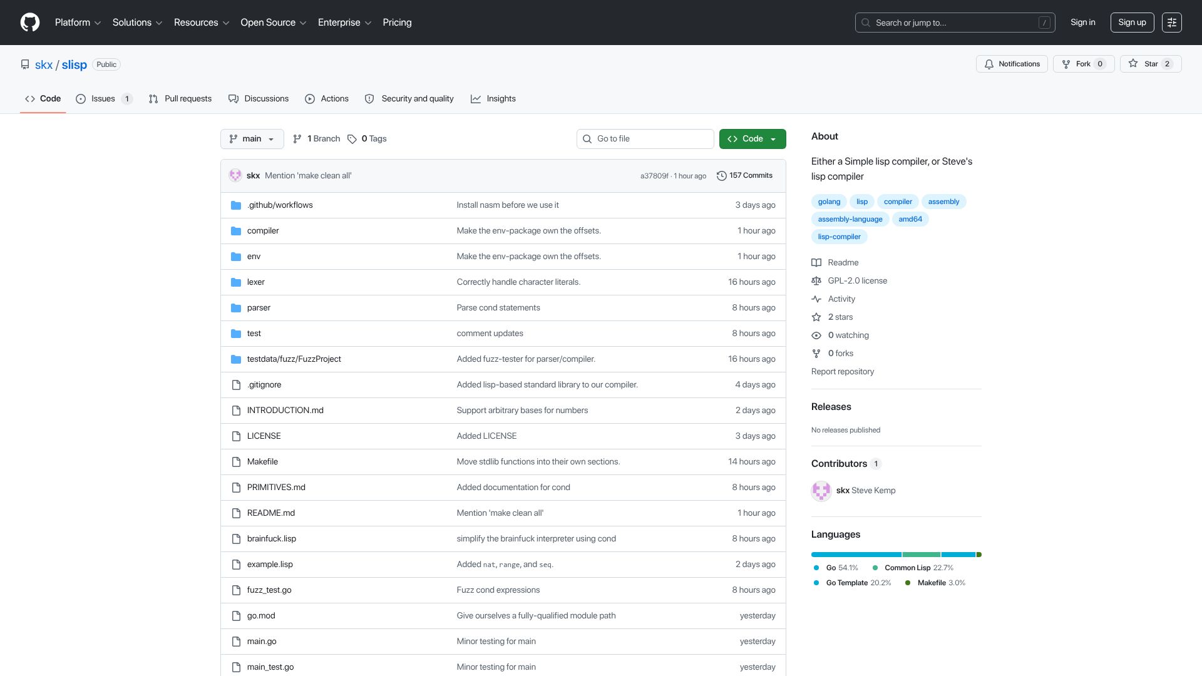Click the tag icon next to 0 Tags

pyautogui.click(x=352, y=139)
